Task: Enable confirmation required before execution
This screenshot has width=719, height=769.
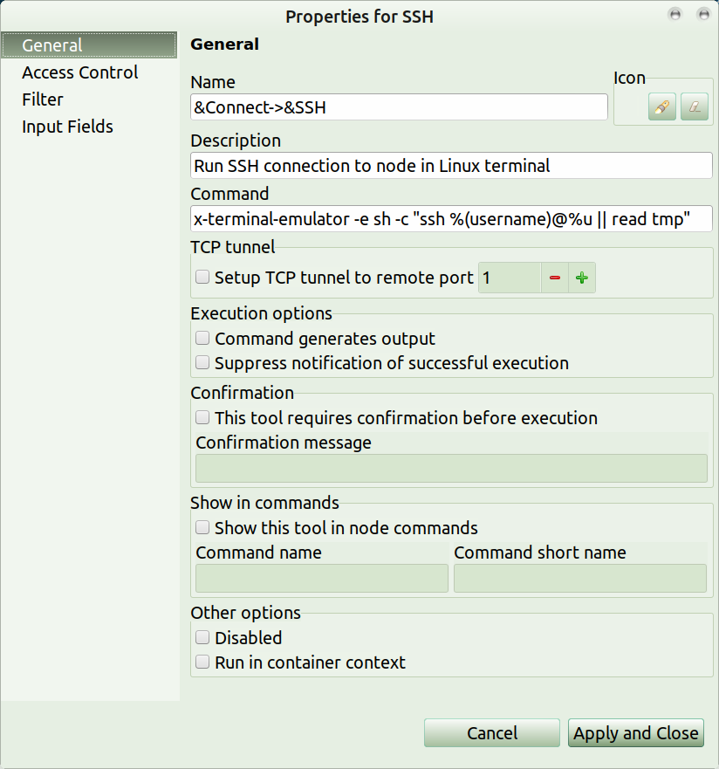Action: (202, 418)
